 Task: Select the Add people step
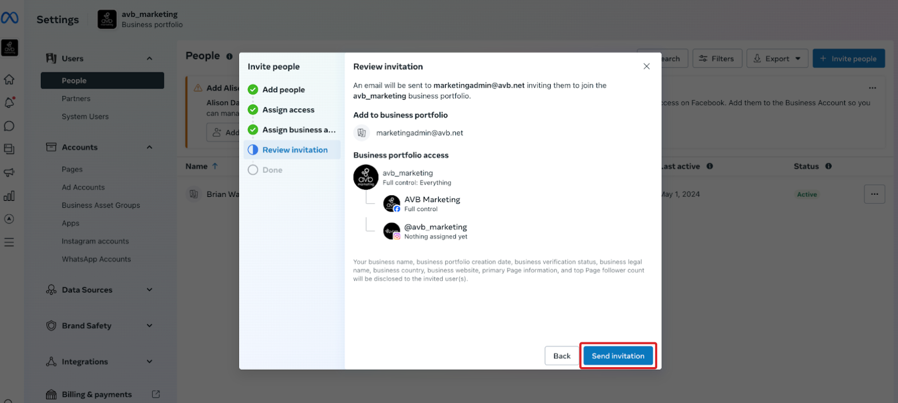point(283,90)
